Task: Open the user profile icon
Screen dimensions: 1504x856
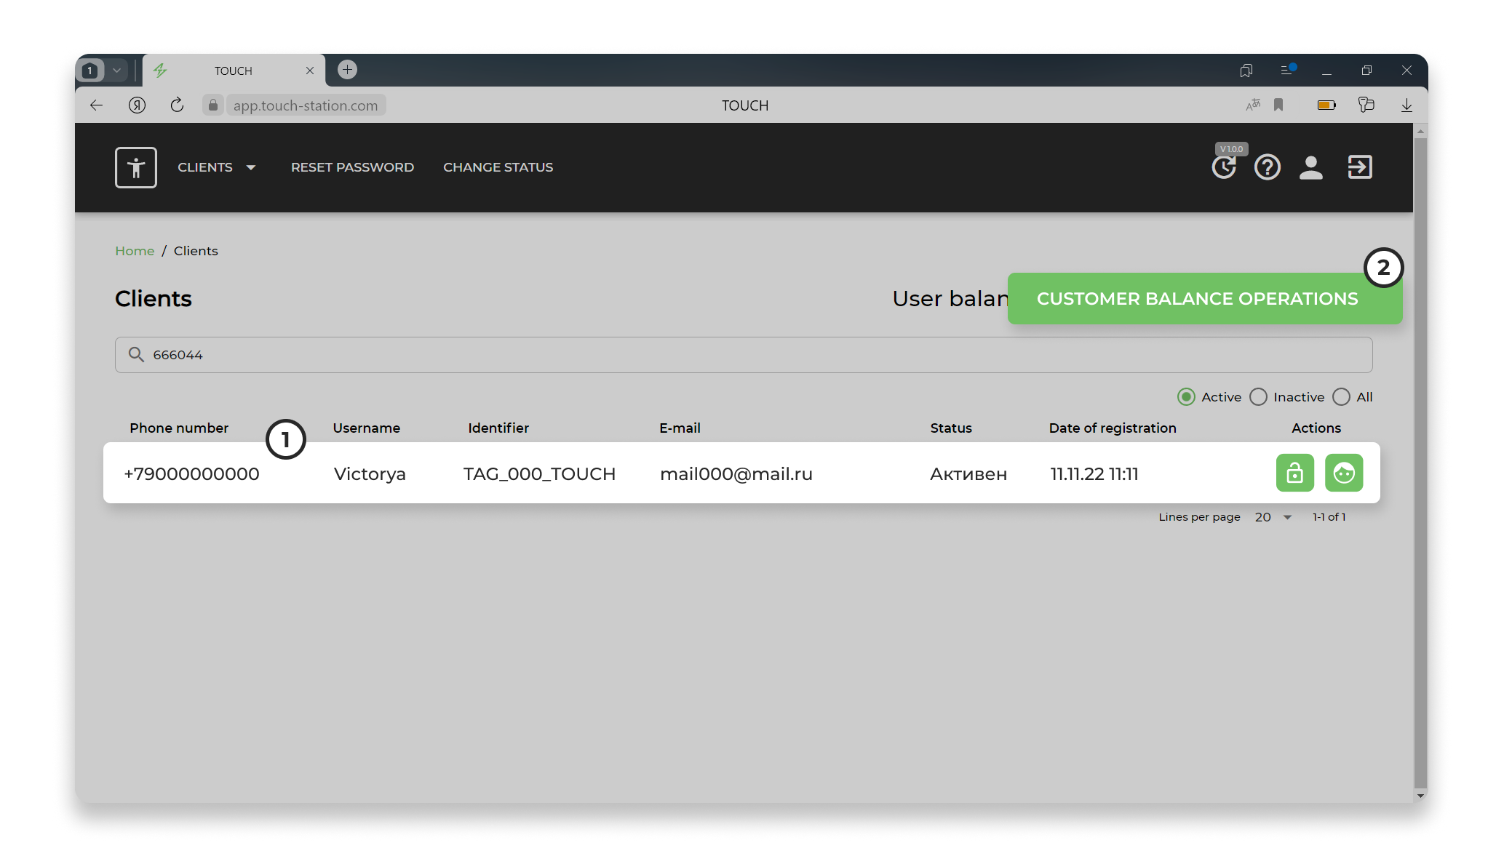Action: pyautogui.click(x=1311, y=167)
